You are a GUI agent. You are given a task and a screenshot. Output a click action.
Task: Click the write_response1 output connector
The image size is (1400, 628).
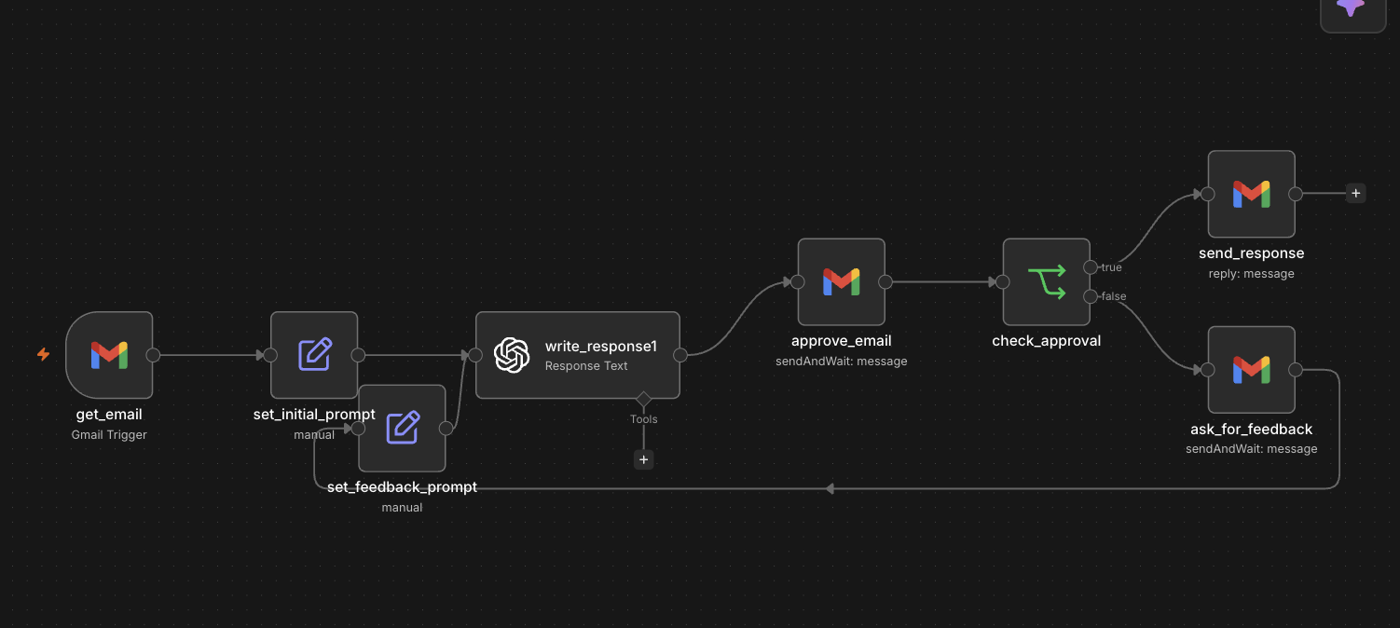coord(680,355)
